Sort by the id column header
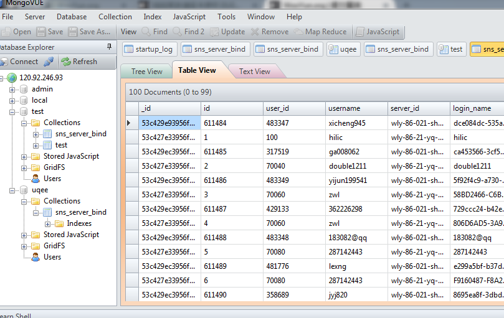The image size is (504, 318). [x=232, y=108]
